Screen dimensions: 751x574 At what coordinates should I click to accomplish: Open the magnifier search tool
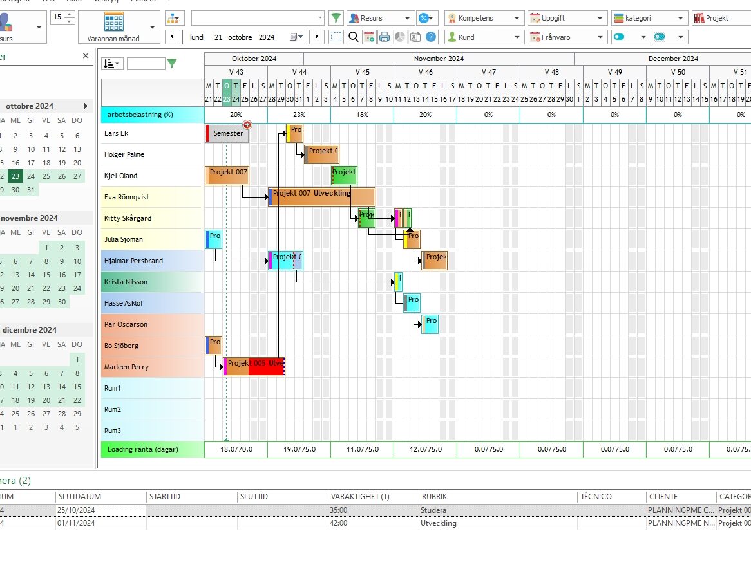[x=354, y=37]
